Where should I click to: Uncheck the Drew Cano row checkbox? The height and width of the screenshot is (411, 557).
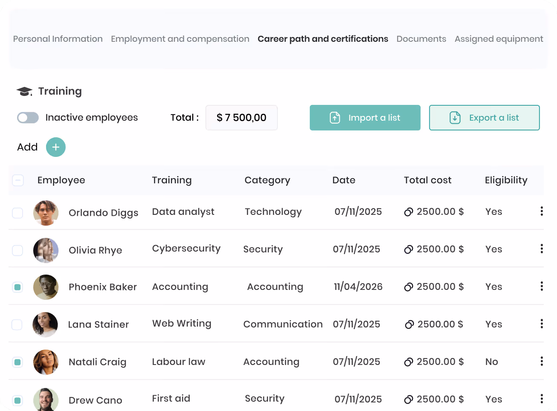(17, 400)
